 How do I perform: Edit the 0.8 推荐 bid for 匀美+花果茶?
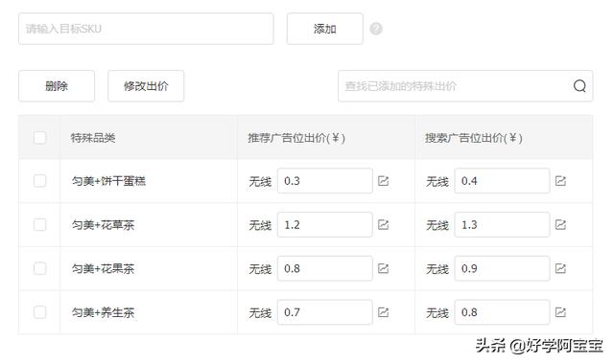click(324, 268)
